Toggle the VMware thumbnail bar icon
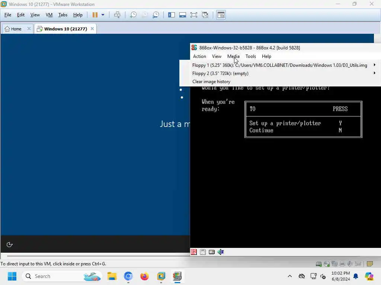 182,15
